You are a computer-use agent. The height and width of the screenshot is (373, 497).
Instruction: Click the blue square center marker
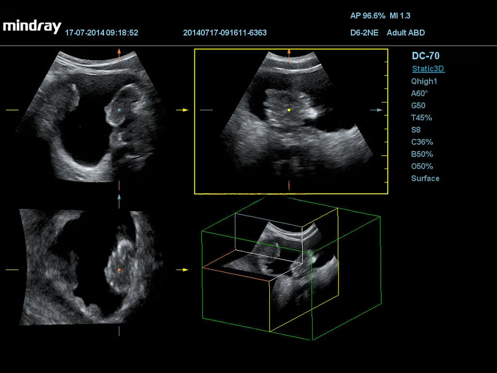click(119, 110)
